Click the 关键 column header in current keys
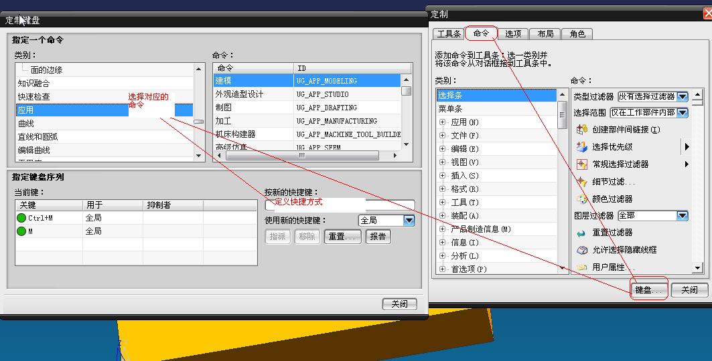712x361 pixels. click(x=49, y=205)
